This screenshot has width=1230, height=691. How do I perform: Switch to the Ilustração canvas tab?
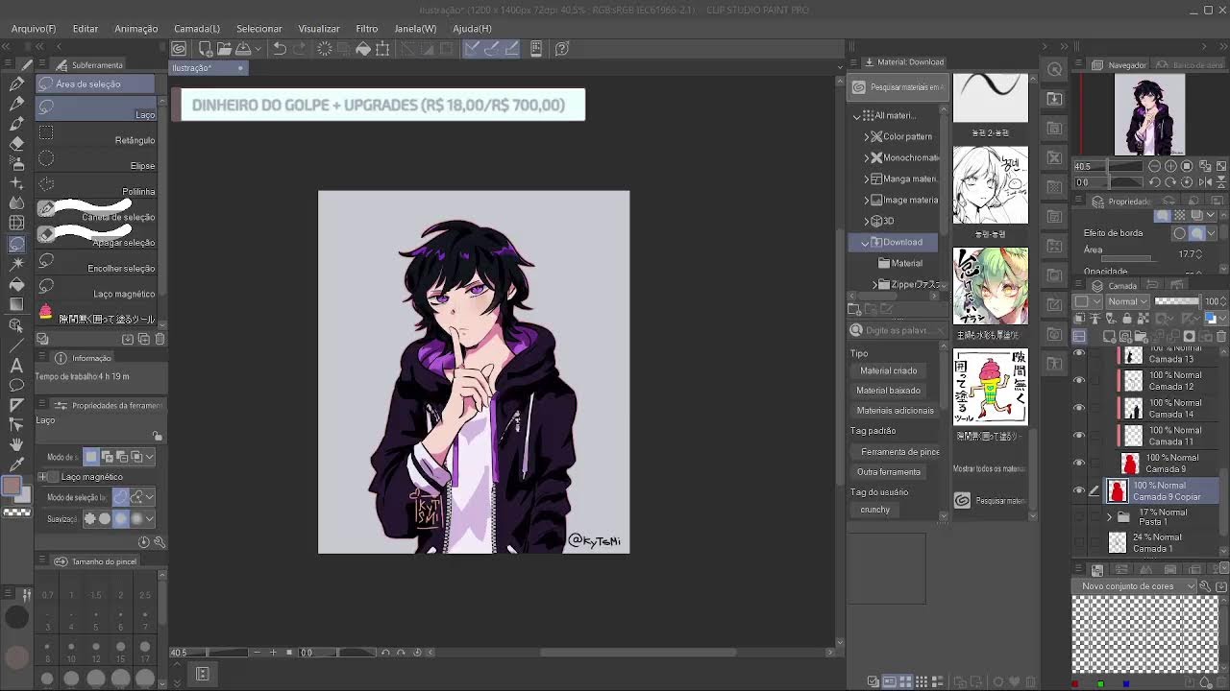click(x=209, y=68)
